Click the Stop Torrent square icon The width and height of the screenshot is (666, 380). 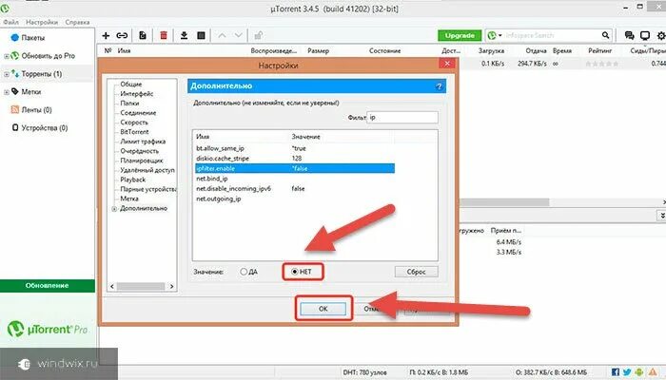click(x=202, y=36)
